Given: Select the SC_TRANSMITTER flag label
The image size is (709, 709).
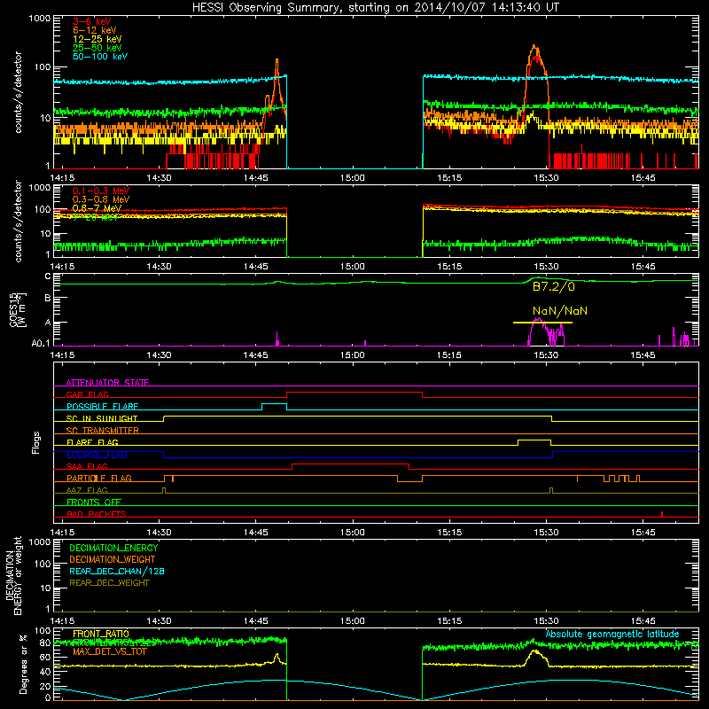Looking at the screenshot, I should point(103,431).
